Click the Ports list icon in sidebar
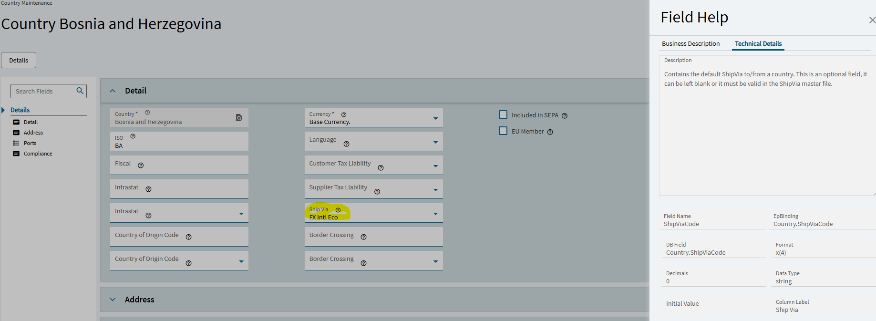This screenshot has height=321, width=876. click(16, 143)
